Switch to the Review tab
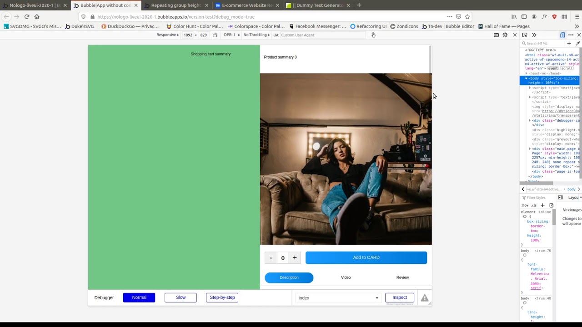This screenshot has width=582, height=327. click(x=402, y=277)
